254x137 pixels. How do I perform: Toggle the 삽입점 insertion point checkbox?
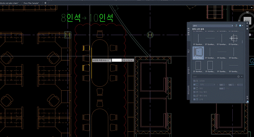coord(194,81)
